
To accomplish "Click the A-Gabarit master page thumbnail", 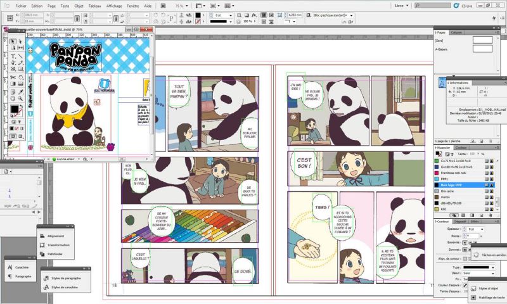I will (x=482, y=49).
